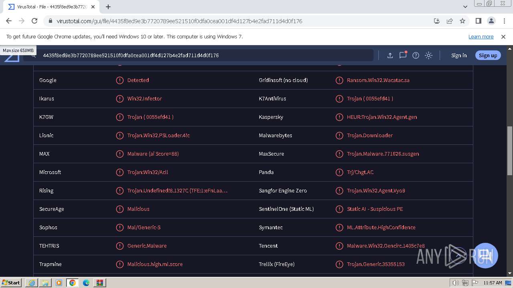Viewport: 513px width, 288px height.
Task: Open Chrome's three-dot menu
Action: coord(504,21)
